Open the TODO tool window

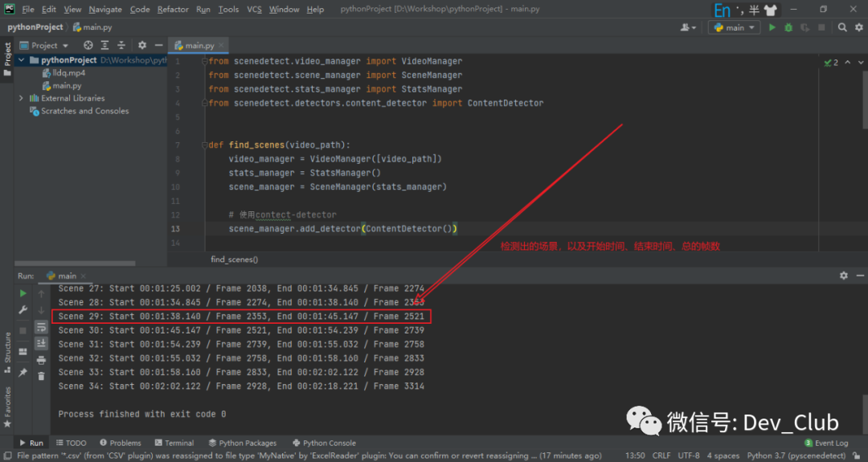pos(71,444)
